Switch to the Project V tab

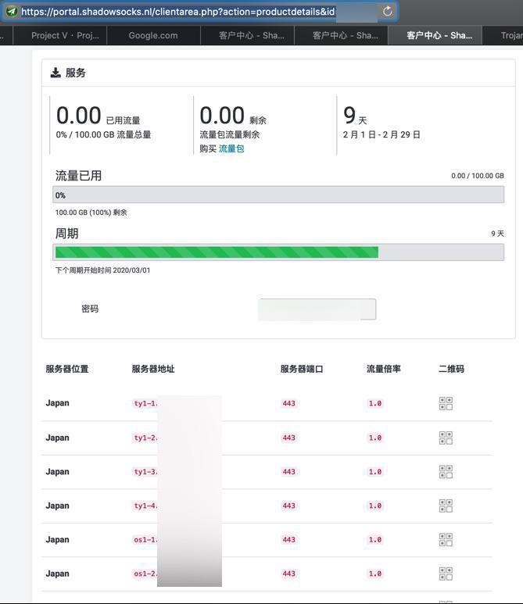(x=60, y=35)
